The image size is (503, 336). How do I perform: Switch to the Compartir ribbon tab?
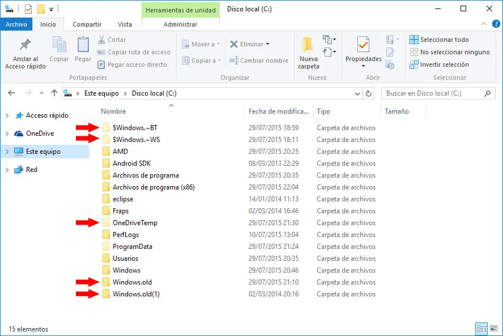(x=87, y=24)
